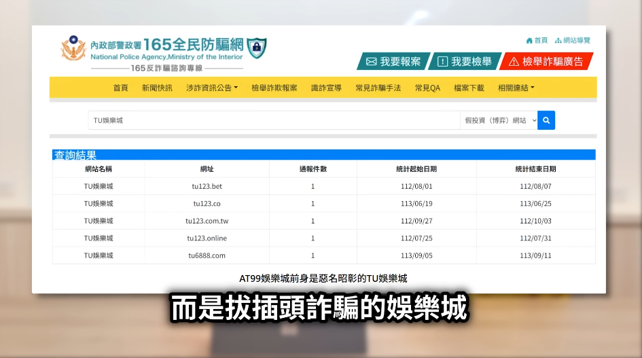Click the search field containing TU娛樂城
This screenshot has width=642, height=358.
click(274, 120)
